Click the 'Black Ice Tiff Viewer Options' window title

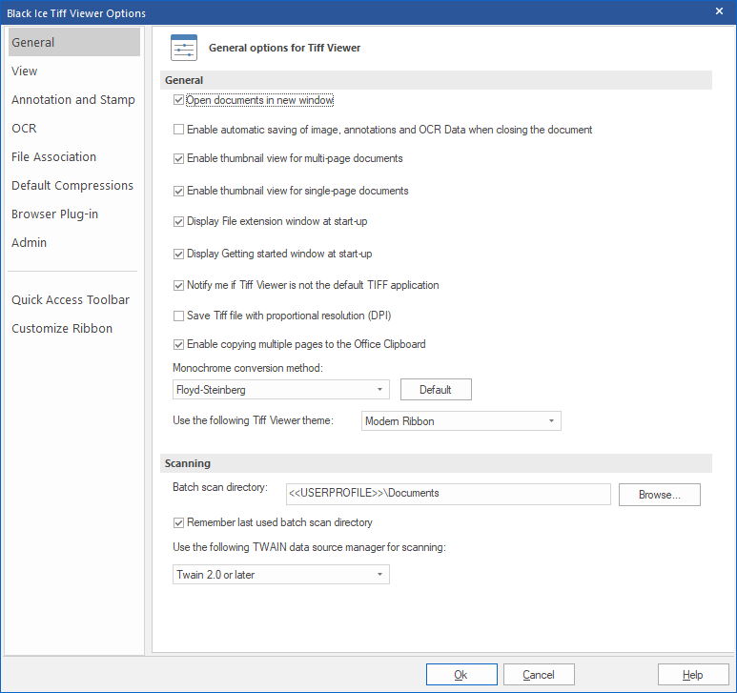[x=76, y=13]
